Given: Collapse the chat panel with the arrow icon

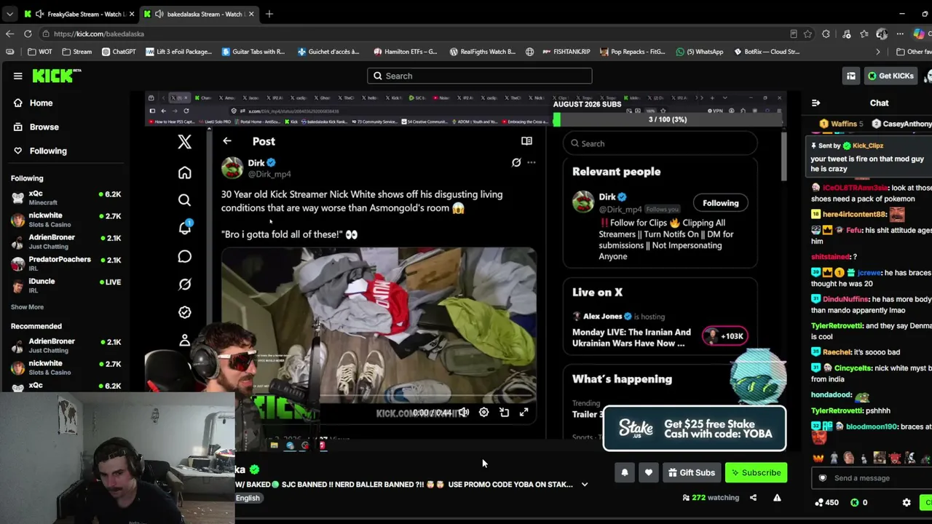Looking at the screenshot, I should [x=815, y=103].
